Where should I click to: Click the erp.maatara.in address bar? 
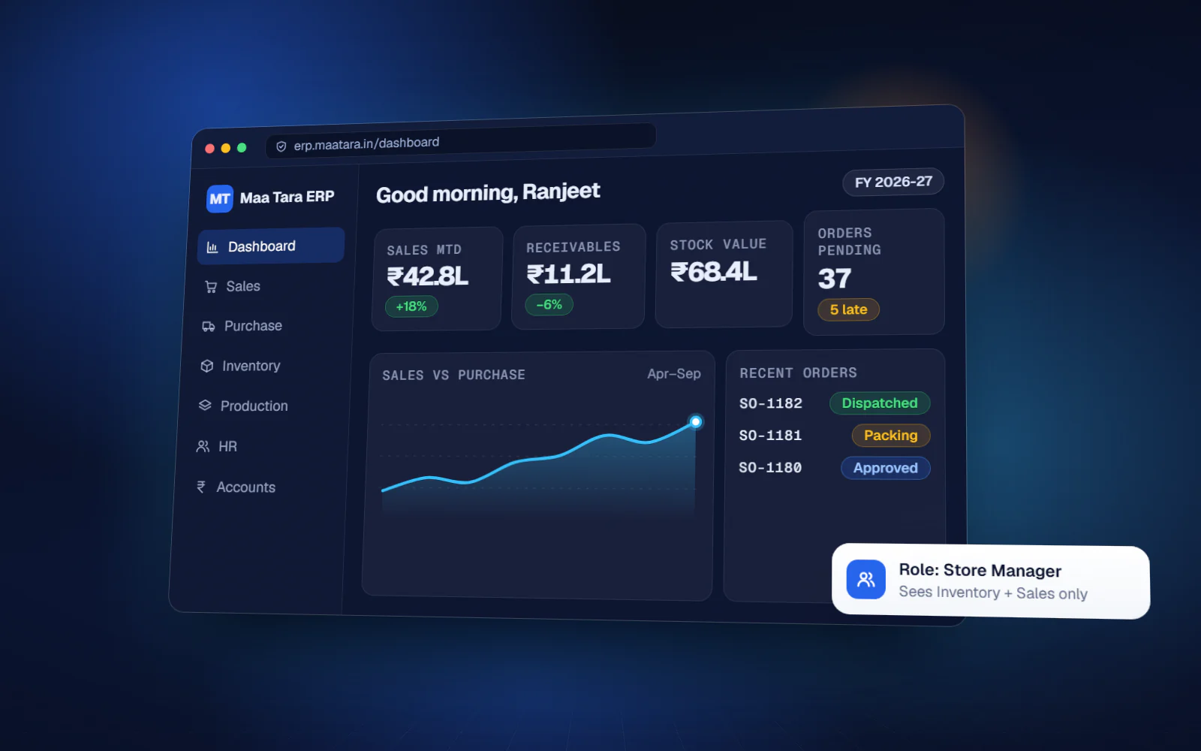461,140
